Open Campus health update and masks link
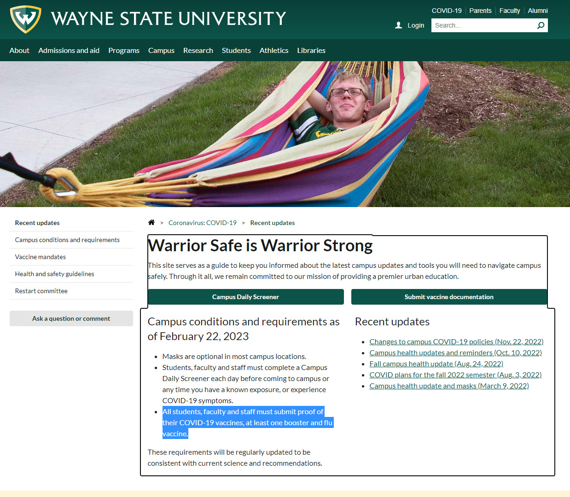Image resolution: width=570 pixels, height=497 pixels. [x=449, y=386]
